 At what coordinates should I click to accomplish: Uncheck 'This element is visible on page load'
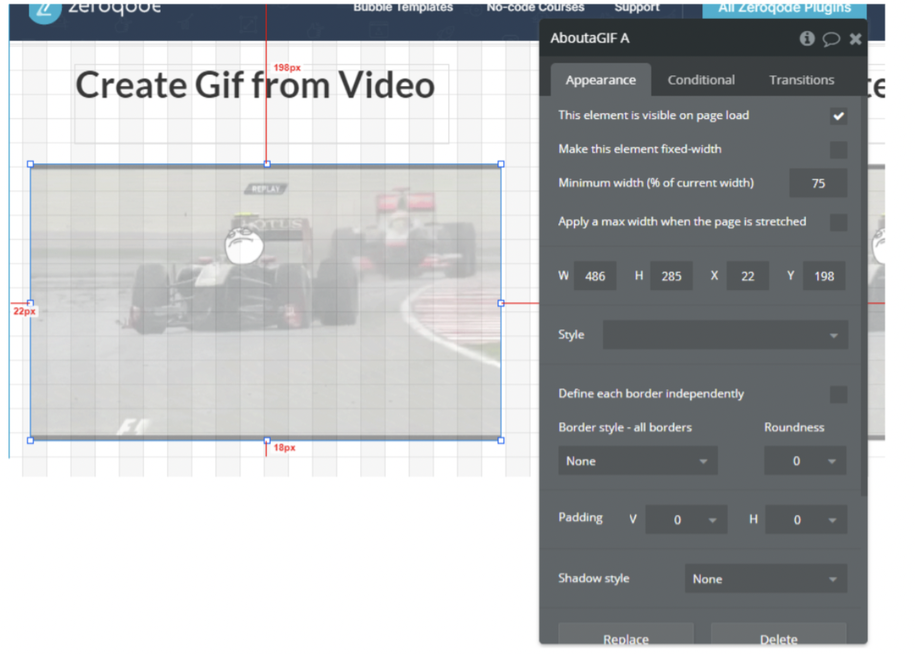click(838, 116)
